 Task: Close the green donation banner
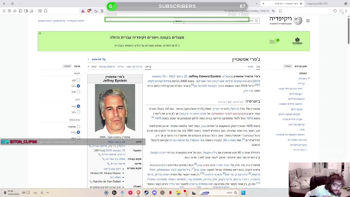pyautogui.click(x=40, y=33)
